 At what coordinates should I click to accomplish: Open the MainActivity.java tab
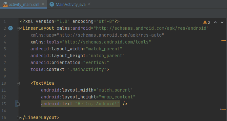tap(71, 5)
